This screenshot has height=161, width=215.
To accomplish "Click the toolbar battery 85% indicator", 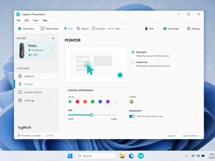I will pyautogui.click(x=149, y=29).
